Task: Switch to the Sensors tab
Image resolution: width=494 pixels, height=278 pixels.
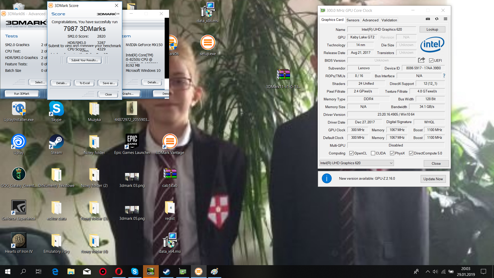Action: click(x=353, y=20)
